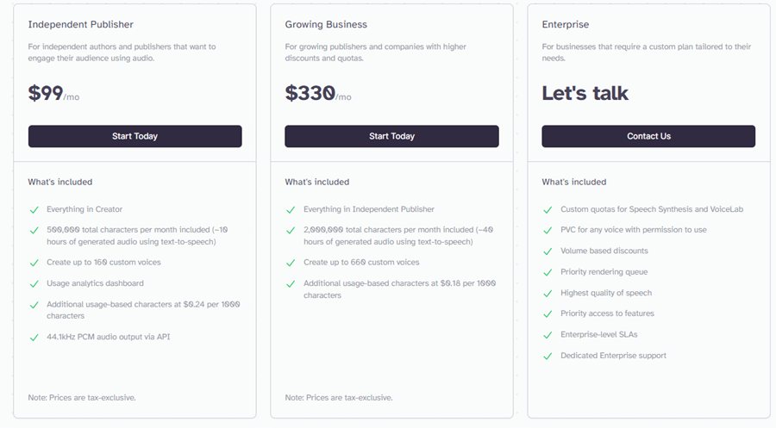
Task: Click the $330 per month price
Action: click(318, 93)
